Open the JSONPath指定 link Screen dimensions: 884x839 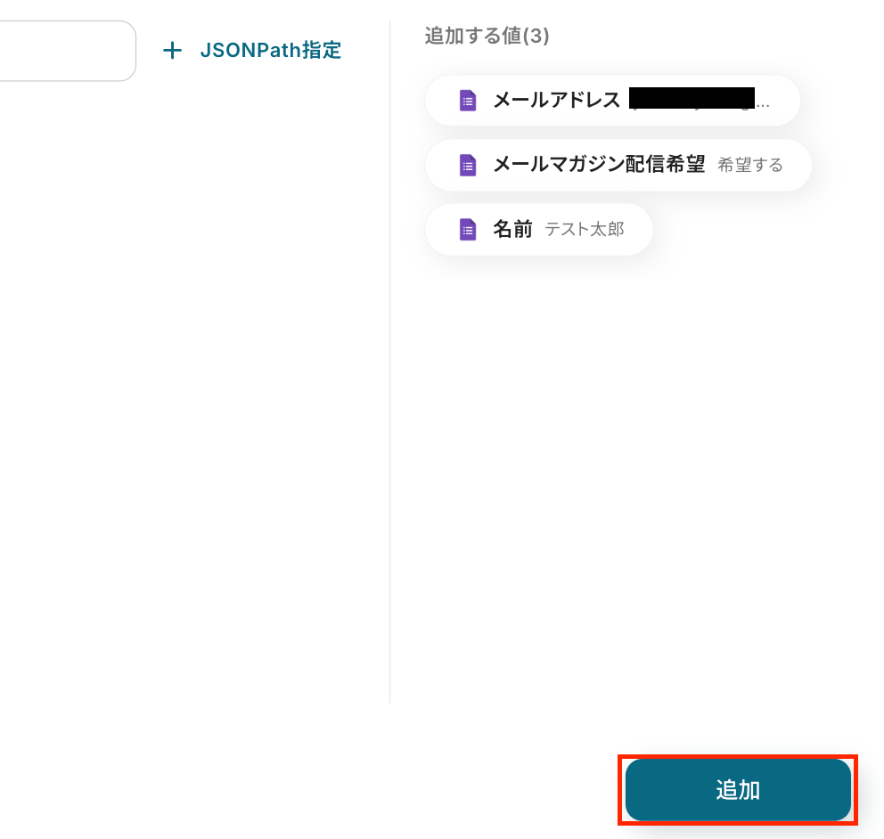(270, 51)
